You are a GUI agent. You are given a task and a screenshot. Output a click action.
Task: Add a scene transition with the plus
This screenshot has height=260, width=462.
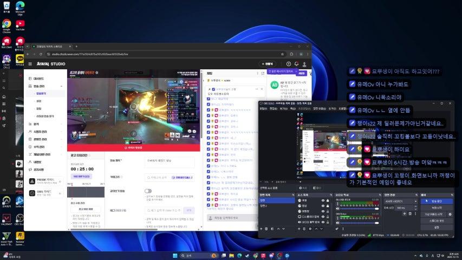(x=405, y=214)
